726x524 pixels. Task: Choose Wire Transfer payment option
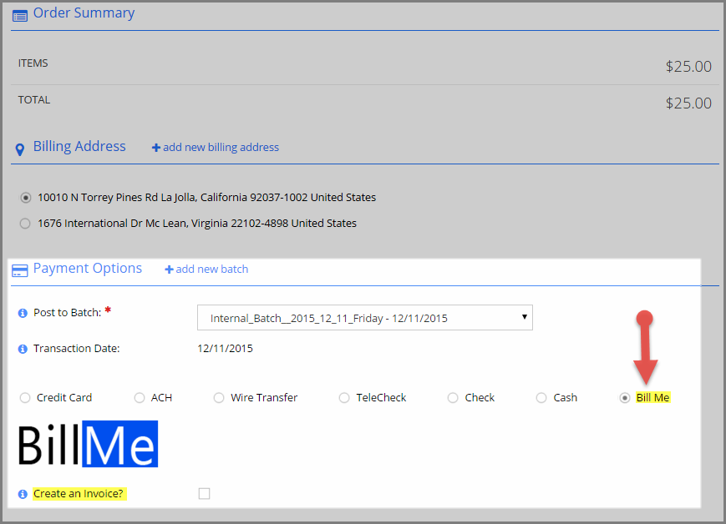[219, 398]
